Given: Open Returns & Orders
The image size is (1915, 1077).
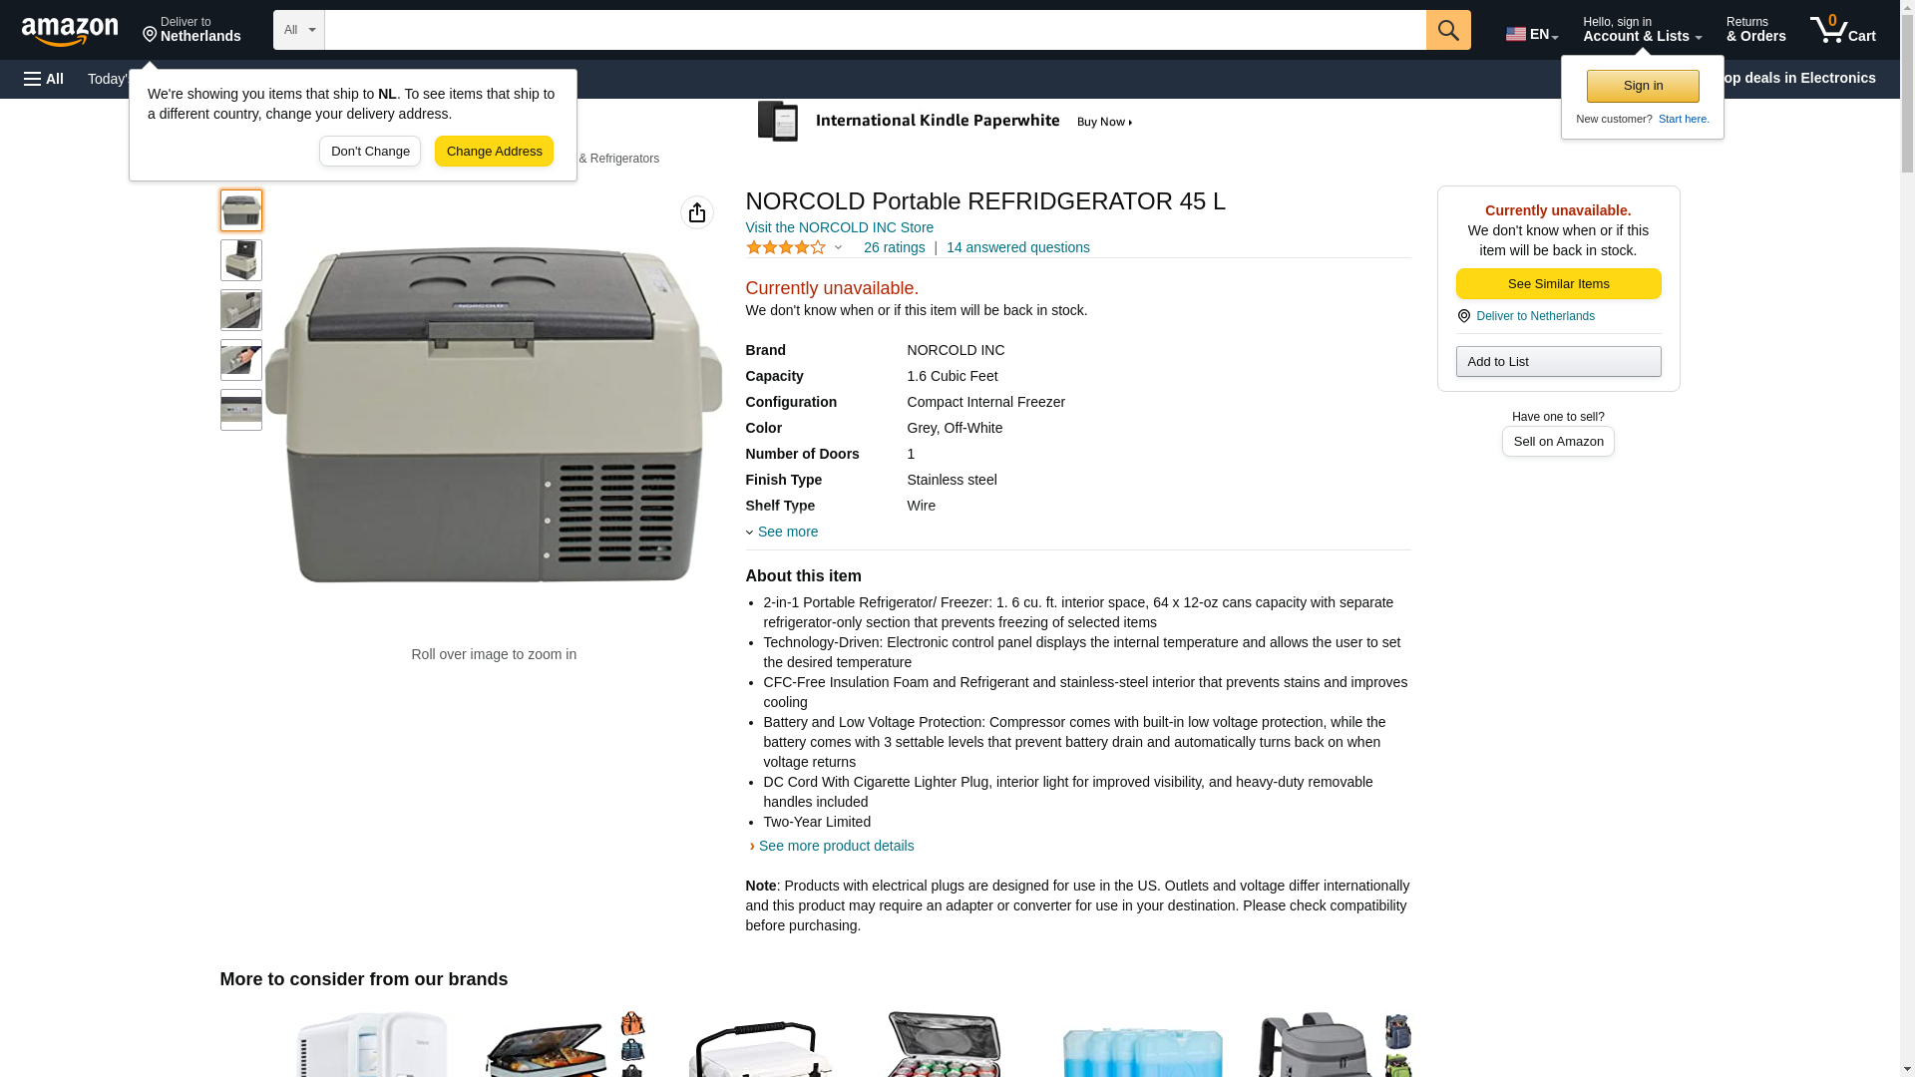Looking at the screenshot, I should pos(1755,30).
